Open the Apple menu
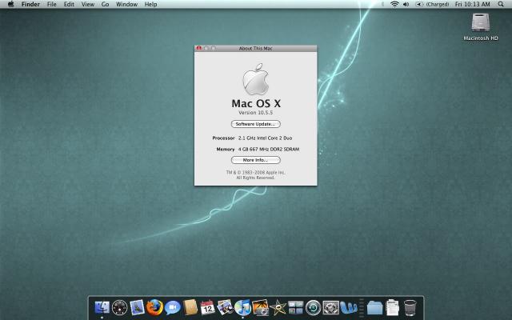Image resolution: width=512 pixels, height=320 pixels. [10, 5]
